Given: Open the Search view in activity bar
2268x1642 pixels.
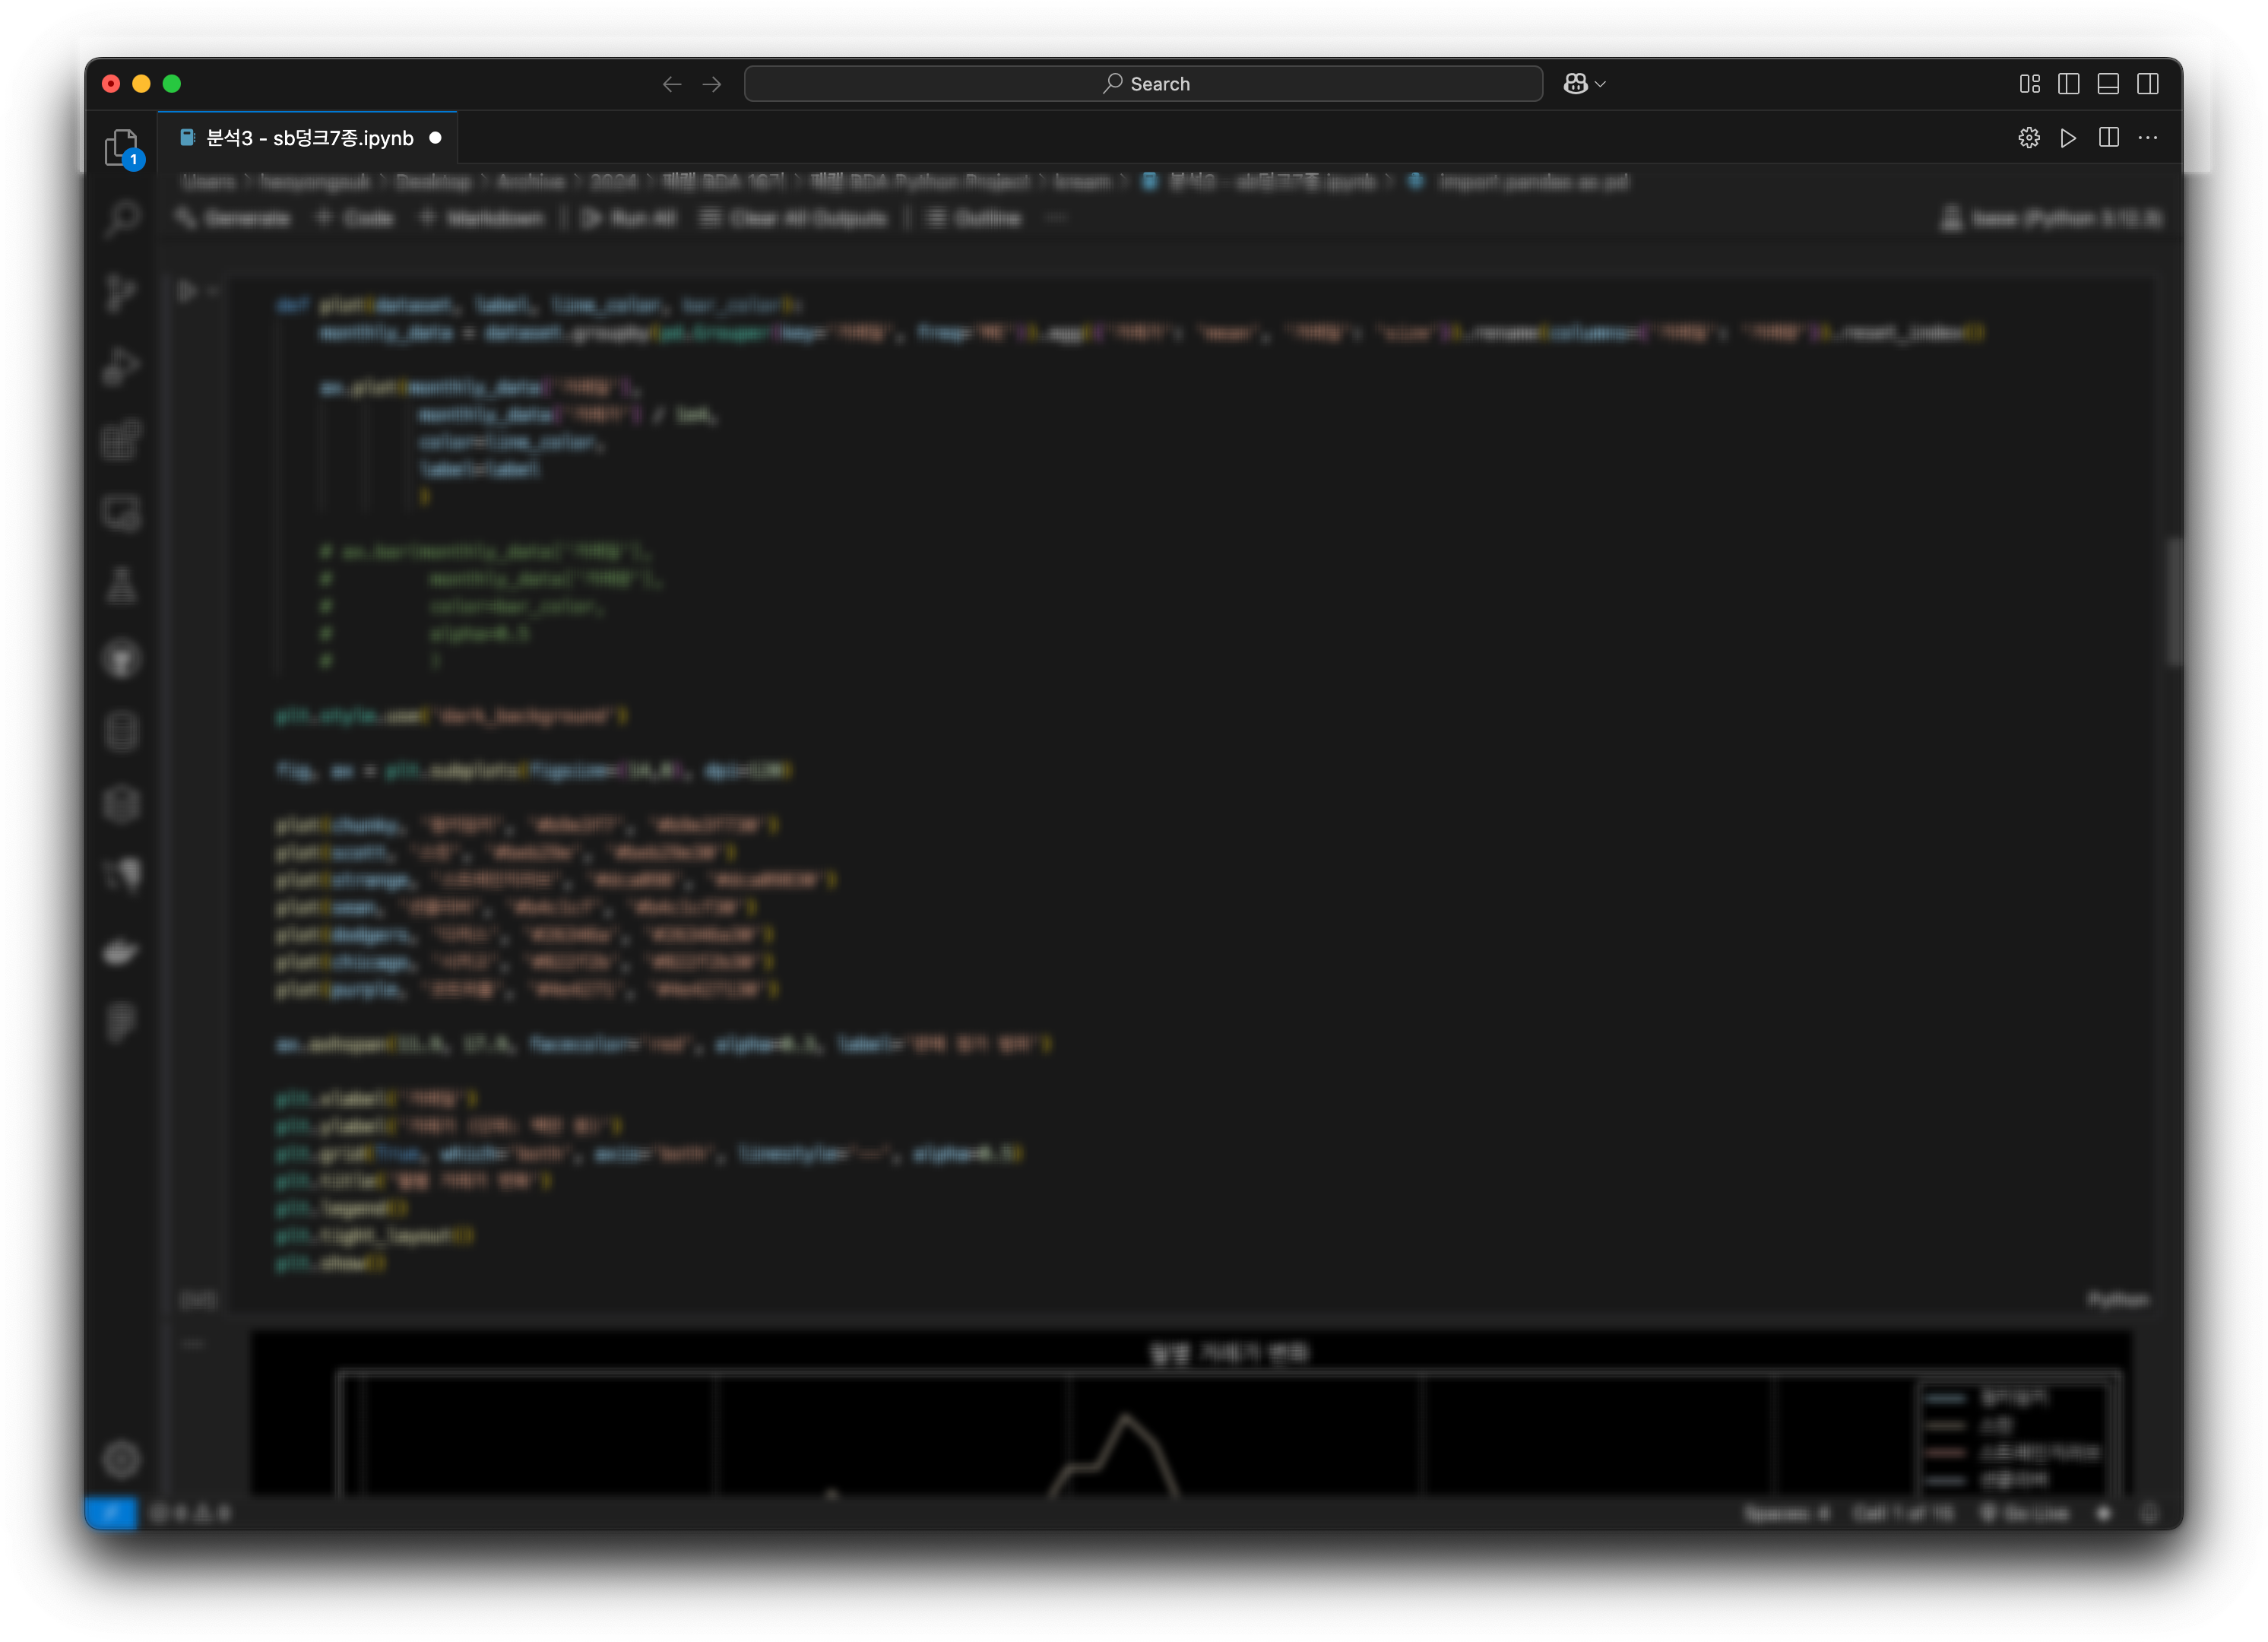Looking at the screenshot, I should point(121,219).
